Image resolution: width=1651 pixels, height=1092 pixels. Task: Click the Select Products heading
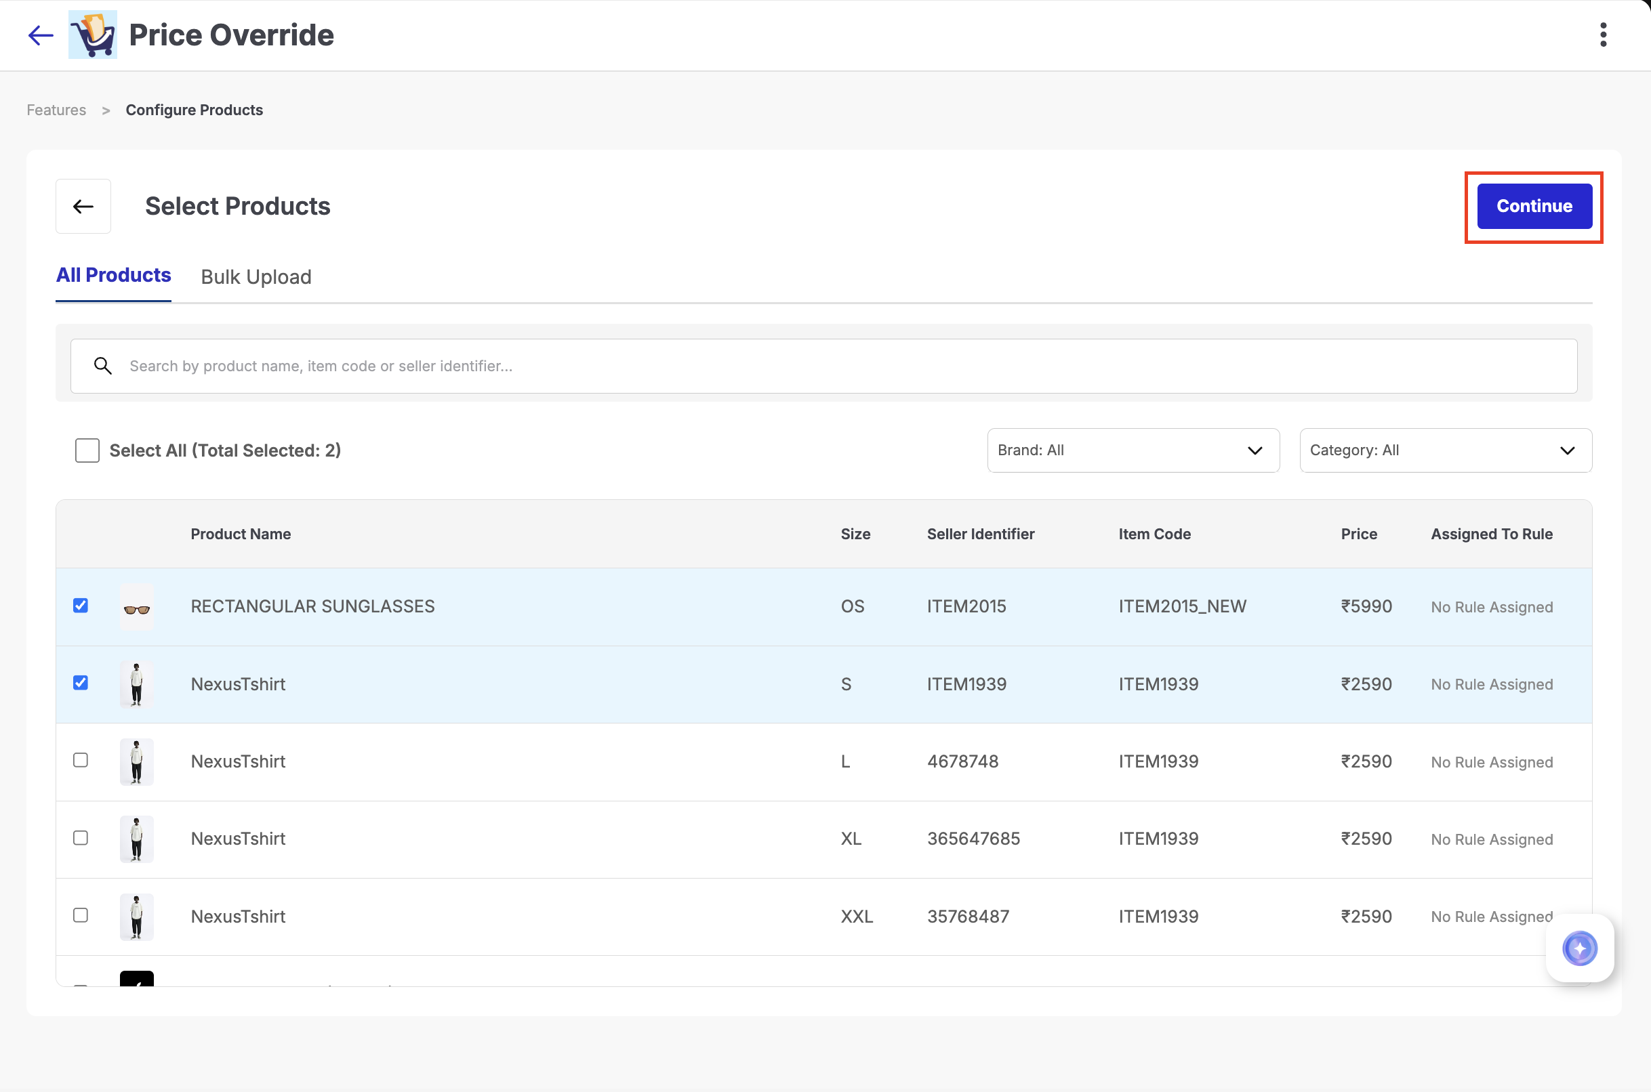[237, 206]
